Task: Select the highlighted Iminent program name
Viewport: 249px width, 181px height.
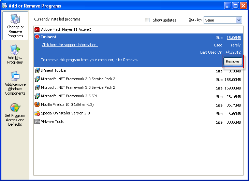Action: coord(48,37)
